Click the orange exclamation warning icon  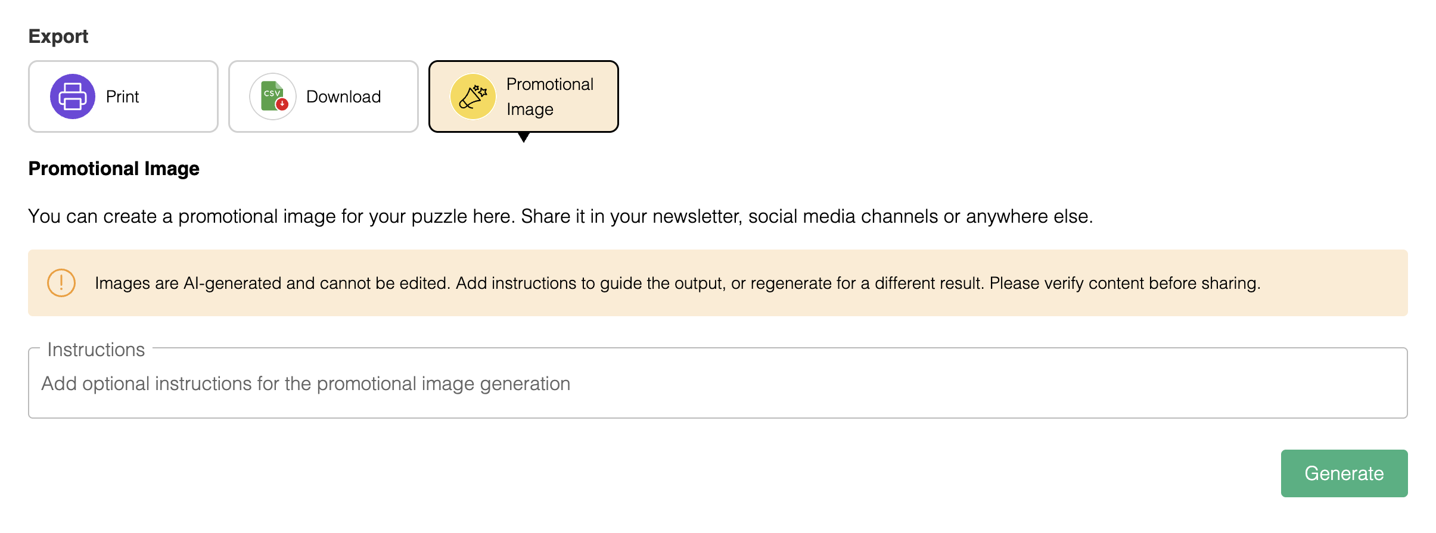coord(61,283)
